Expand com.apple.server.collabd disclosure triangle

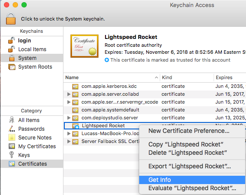(69, 94)
